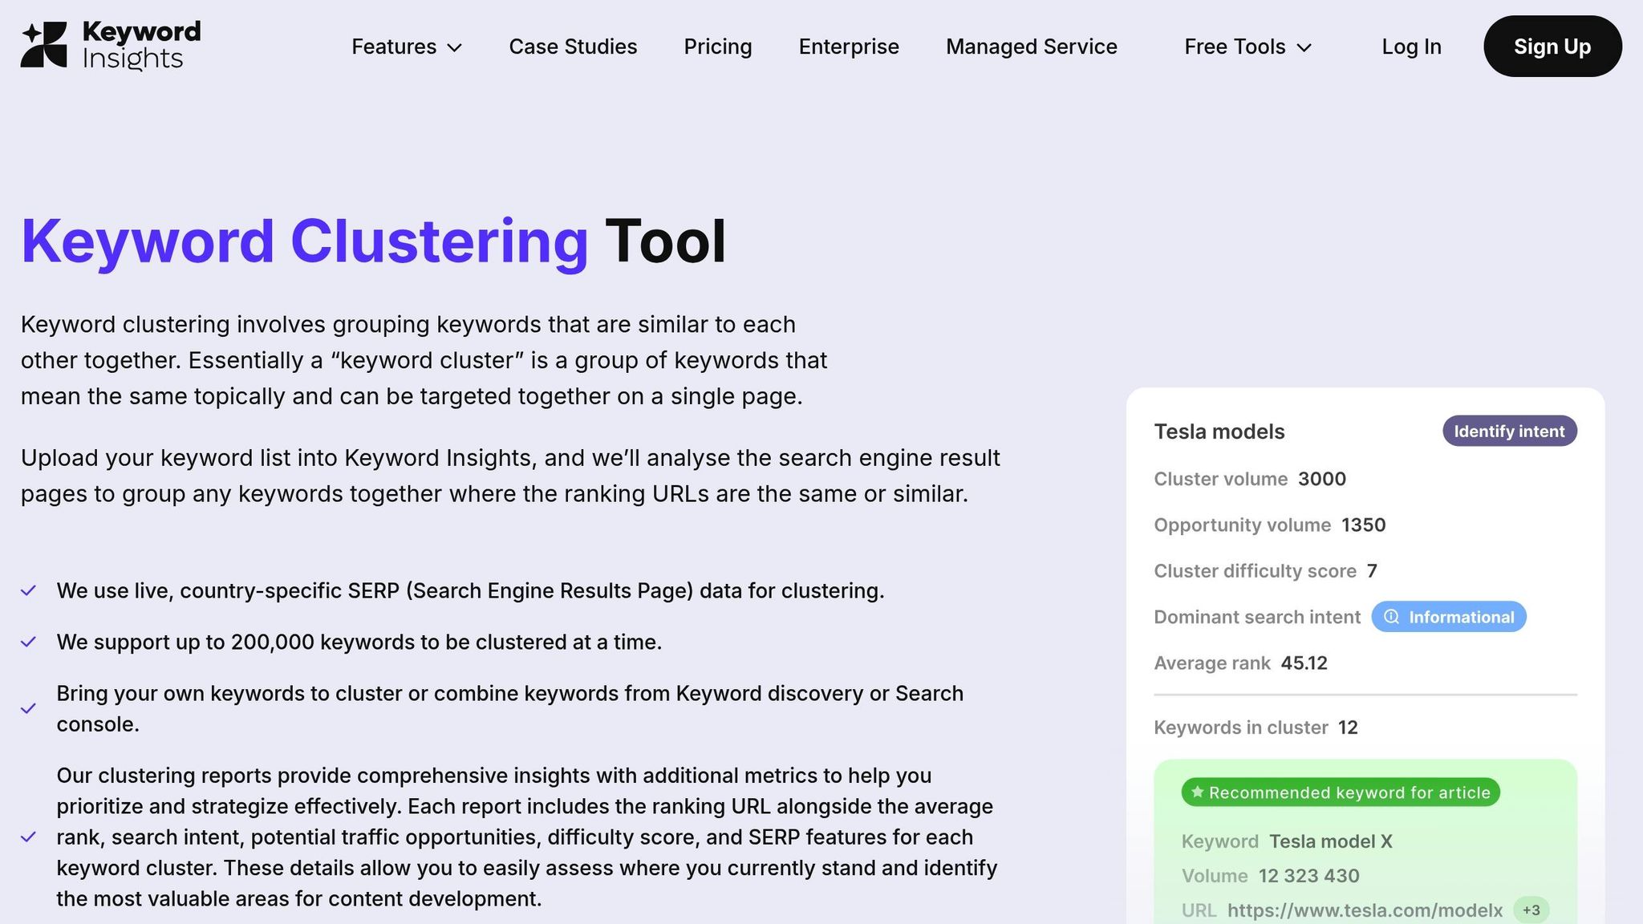Click the Identify intent badge
The width and height of the screenshot is (1643, 924).
coord(1508,431)
